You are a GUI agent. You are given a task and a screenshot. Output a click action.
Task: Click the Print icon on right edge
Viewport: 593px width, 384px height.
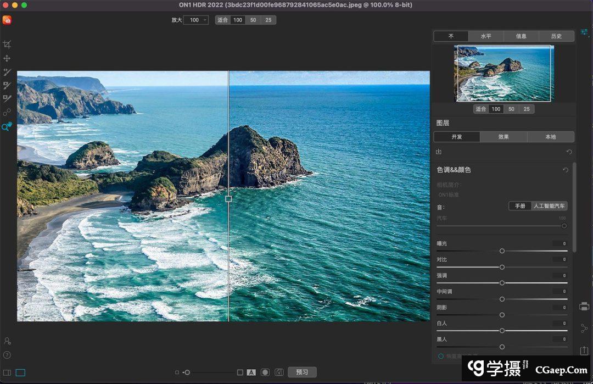point(584,306)
